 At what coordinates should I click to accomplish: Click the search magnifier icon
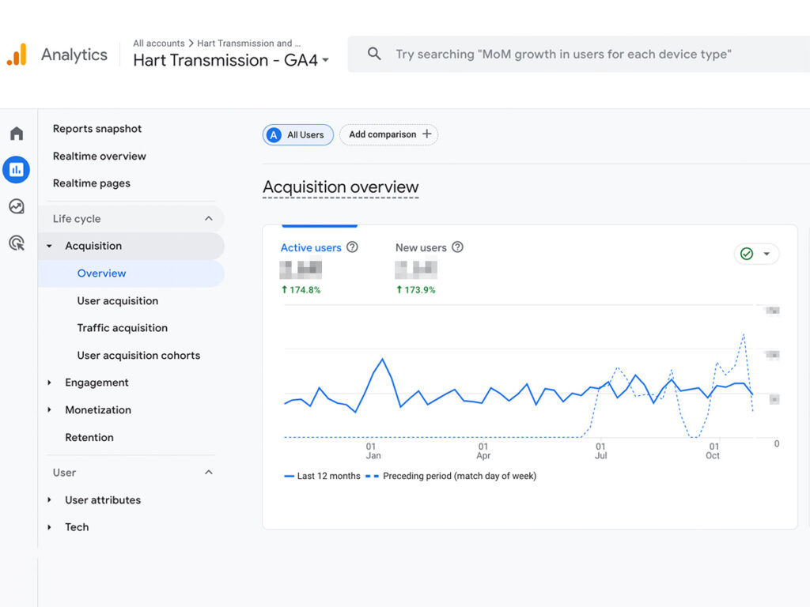coord(373,54)
